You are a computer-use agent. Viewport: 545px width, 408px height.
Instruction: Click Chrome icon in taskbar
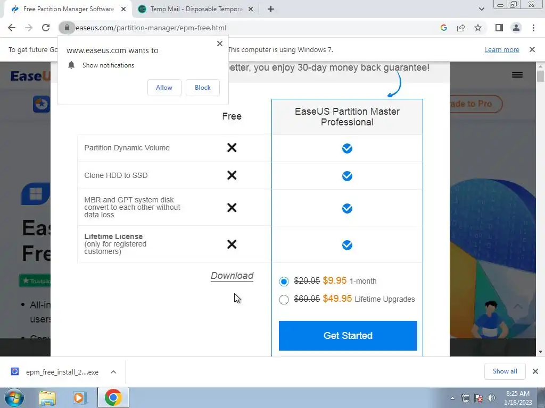coord(113,397)
